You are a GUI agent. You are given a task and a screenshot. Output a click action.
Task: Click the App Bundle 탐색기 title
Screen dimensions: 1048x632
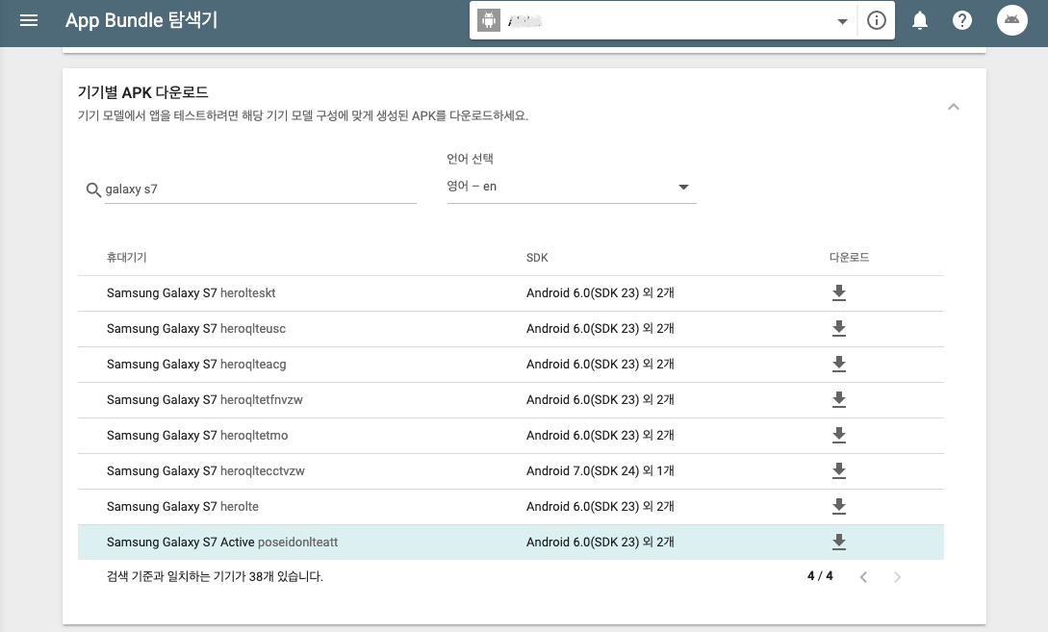click(x=141, y=20)
